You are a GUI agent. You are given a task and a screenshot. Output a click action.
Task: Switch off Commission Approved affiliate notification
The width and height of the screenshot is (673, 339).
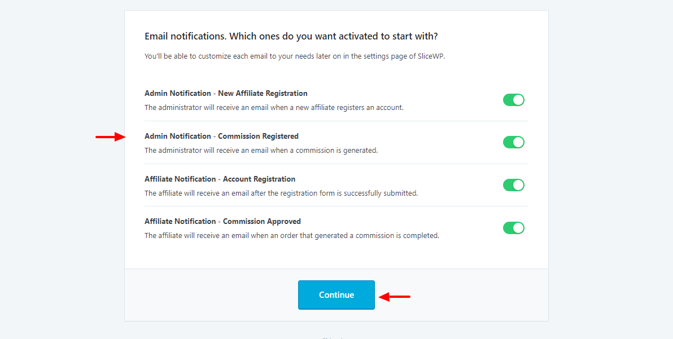click(x=513, y=228)
